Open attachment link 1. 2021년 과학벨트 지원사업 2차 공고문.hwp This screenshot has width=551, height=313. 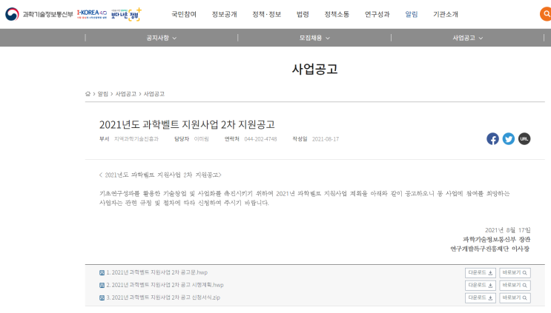tap(157, 272)
